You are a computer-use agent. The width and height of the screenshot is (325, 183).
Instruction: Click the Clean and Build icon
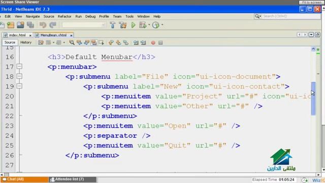coord(123,25)
